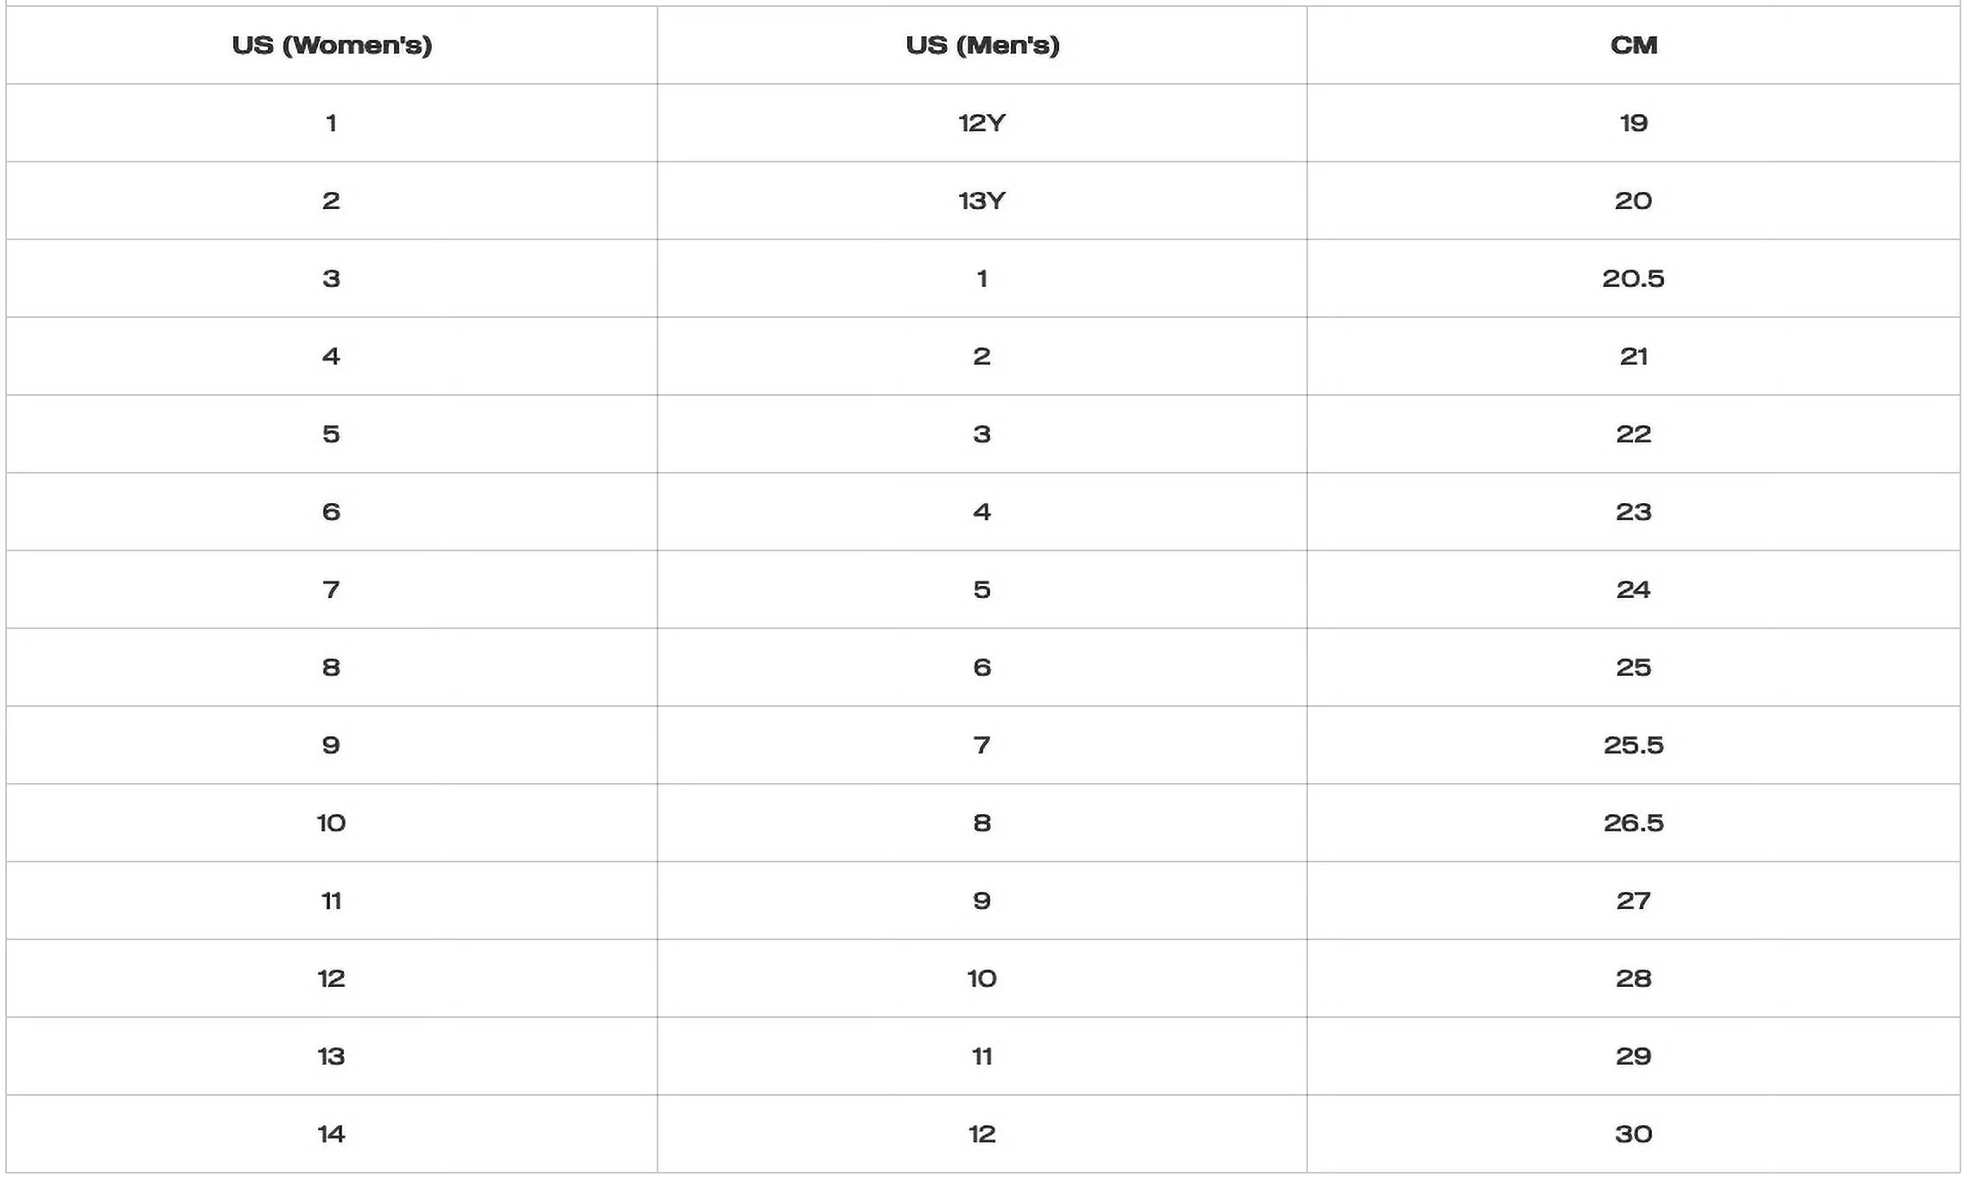Click the 24 CM value

pyautogui.click(x=1633, y=589)
